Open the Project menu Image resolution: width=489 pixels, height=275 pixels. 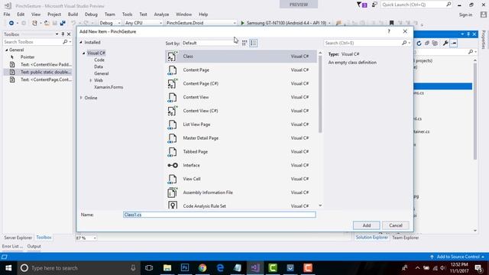[54, 15]
